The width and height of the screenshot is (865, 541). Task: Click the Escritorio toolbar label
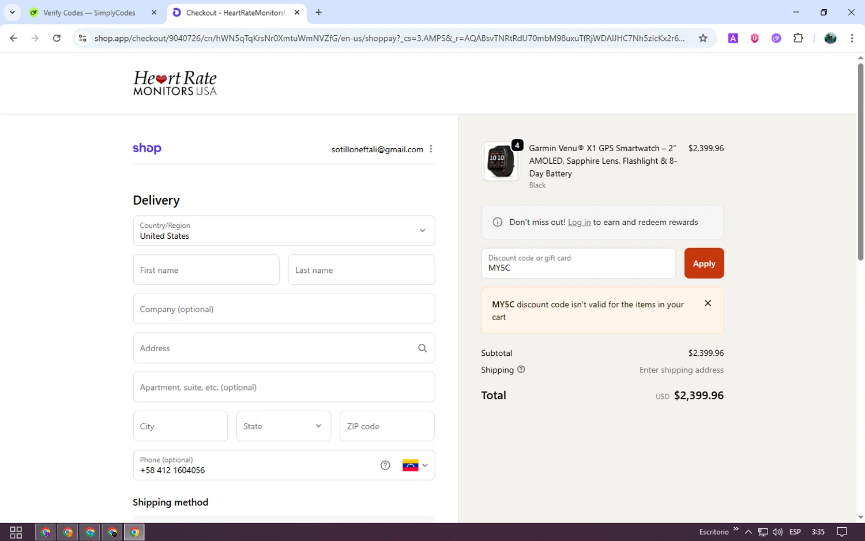point(714,532)
